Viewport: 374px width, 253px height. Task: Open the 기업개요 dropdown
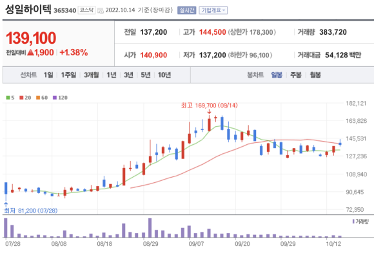[213, 10]
